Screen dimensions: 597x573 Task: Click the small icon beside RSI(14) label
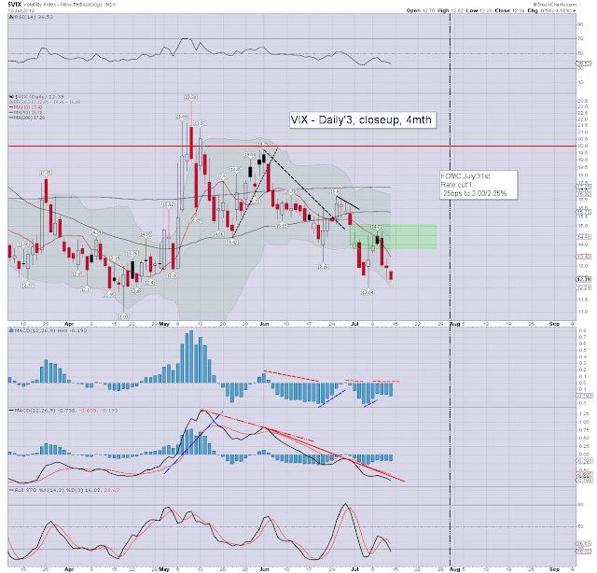pyautogui.click(x=11, y=17)
